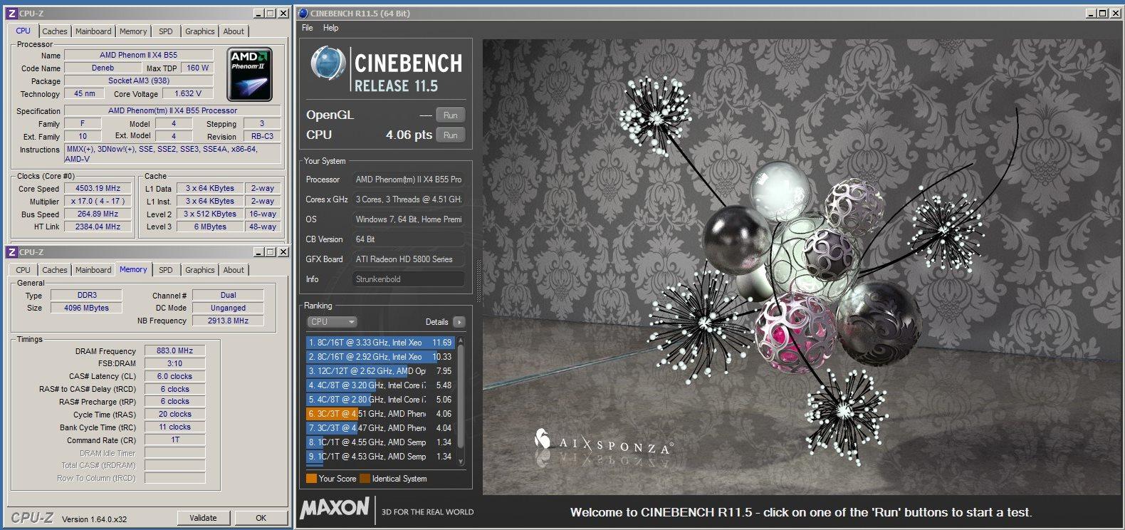Click the Details label in Ranking

click(436, 322)
